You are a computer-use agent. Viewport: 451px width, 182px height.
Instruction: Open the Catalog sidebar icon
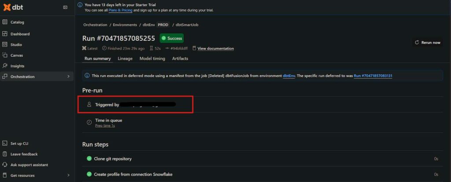[5, 22]
